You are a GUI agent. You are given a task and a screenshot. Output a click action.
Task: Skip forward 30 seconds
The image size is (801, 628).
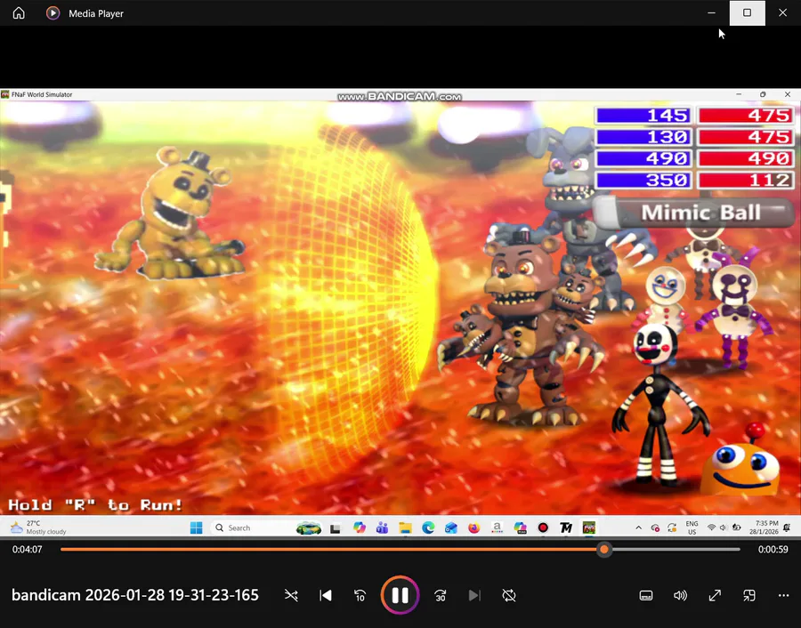coord(441,595)
